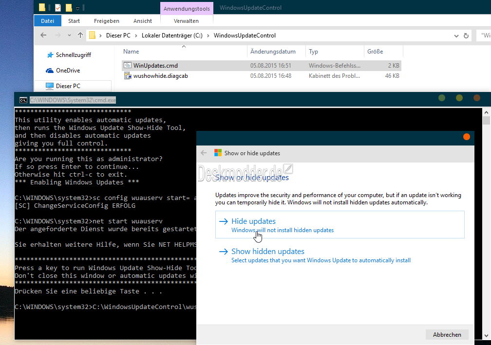Click the Dieser PC monitor icon

click(50, 86)
